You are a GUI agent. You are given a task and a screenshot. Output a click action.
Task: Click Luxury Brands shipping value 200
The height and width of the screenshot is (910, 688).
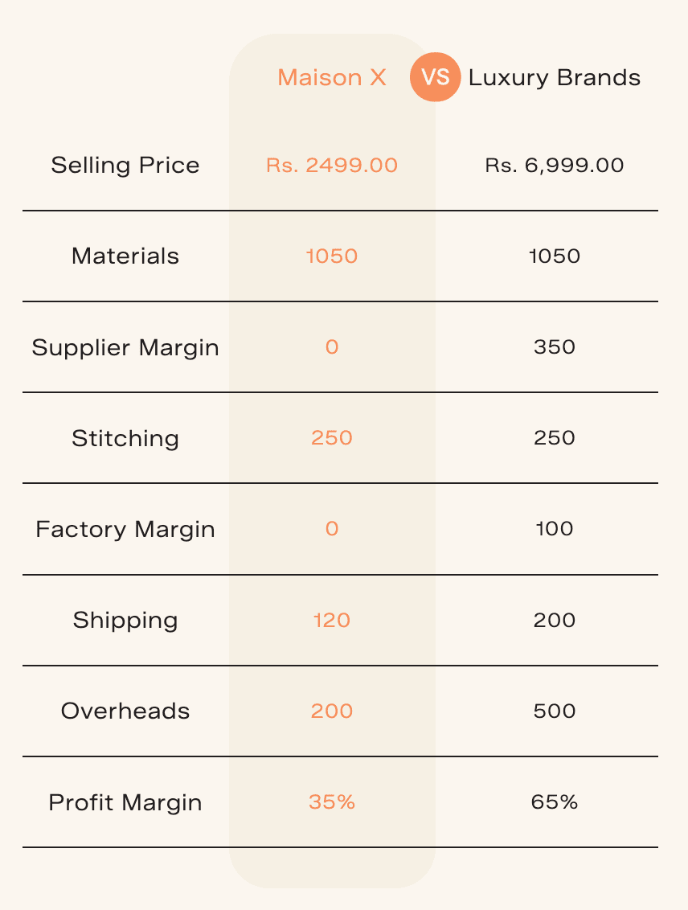click(555, 621)
